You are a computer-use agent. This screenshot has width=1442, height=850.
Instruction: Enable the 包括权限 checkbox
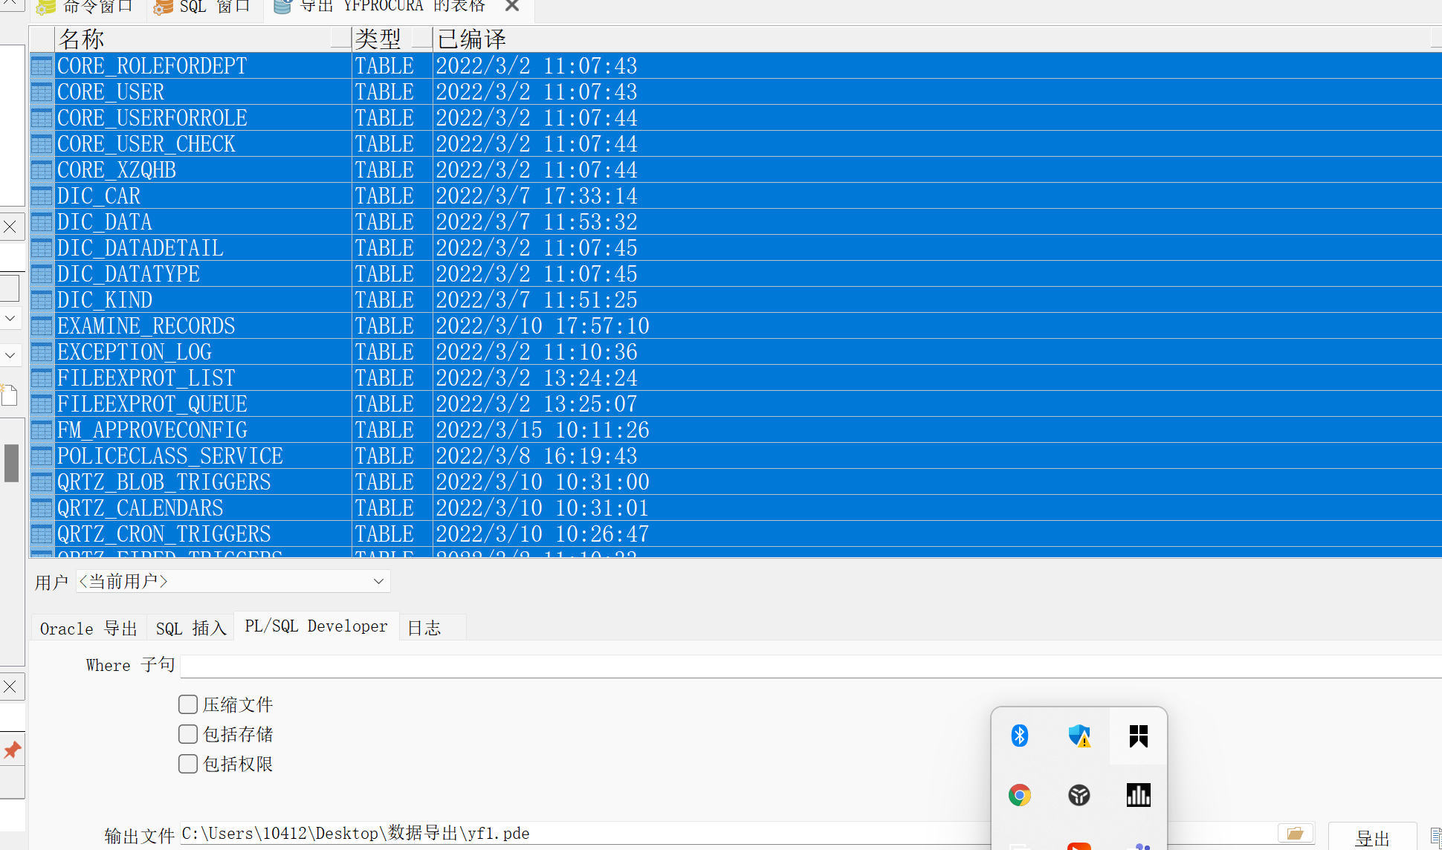[186, 765]
